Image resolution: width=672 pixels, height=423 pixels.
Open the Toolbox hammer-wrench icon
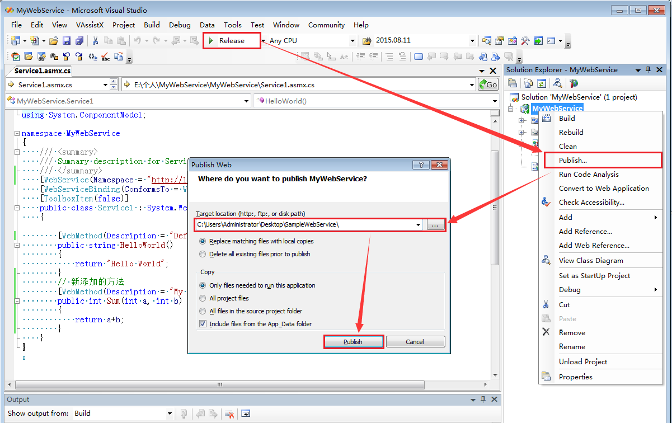pyautogui.click(x=525, y=41)
